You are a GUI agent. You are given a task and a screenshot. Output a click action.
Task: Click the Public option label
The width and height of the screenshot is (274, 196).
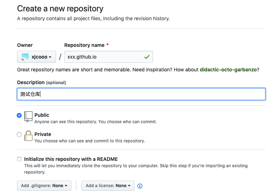point(42,115)
